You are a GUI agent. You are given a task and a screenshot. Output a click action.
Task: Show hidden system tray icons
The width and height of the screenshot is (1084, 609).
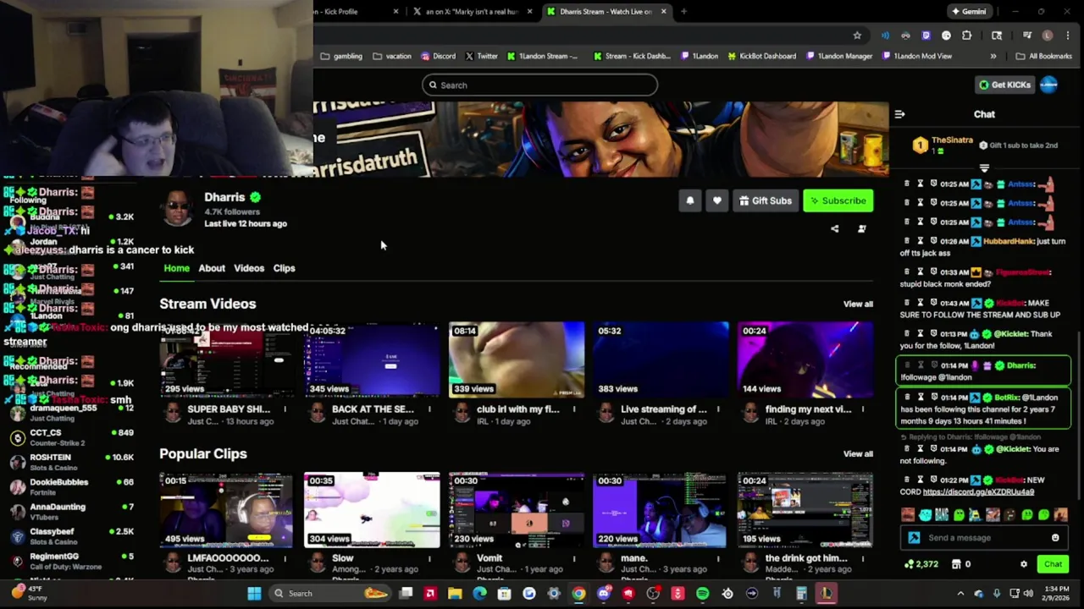tap(960, 593)
